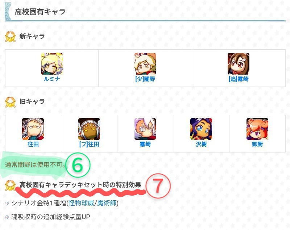
Task: Open the 沢樹 character portrait
Action: 201,129
